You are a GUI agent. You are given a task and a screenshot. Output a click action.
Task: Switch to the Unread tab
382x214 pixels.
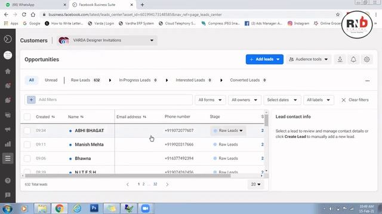(x=51, y=80)
